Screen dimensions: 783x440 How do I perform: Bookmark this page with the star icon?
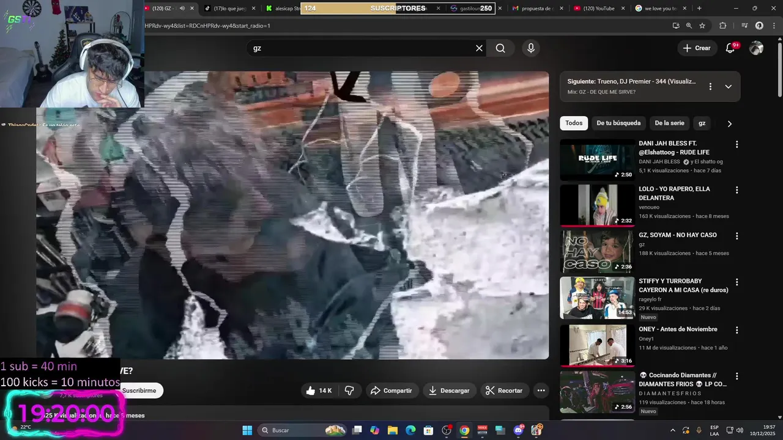702,26
